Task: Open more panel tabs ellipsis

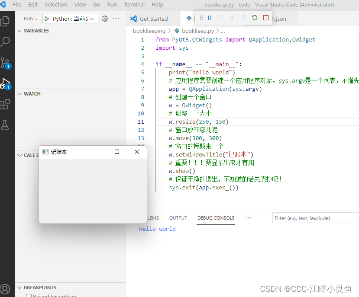Action: [x=249, y=218]
